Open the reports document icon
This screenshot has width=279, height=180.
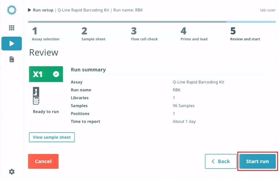click(12, 59)
